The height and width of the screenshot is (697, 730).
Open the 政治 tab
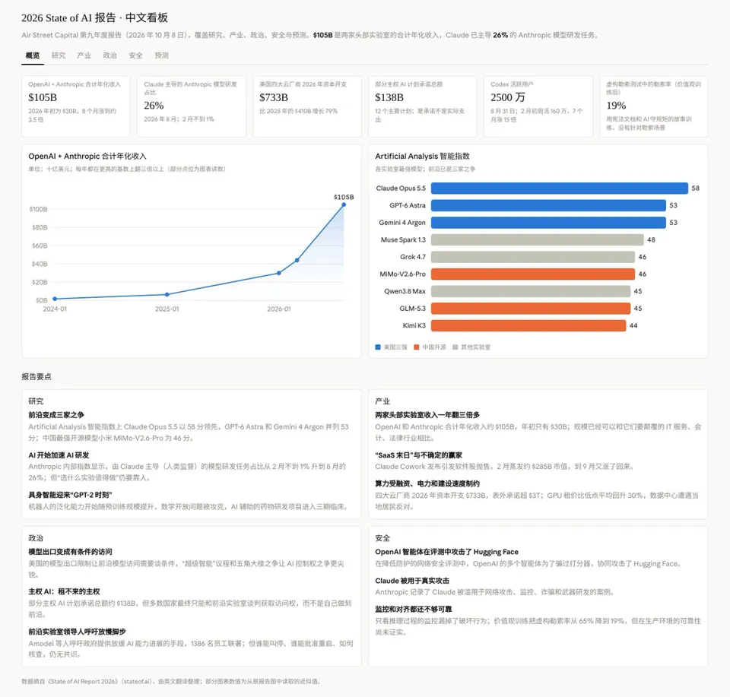109,55
